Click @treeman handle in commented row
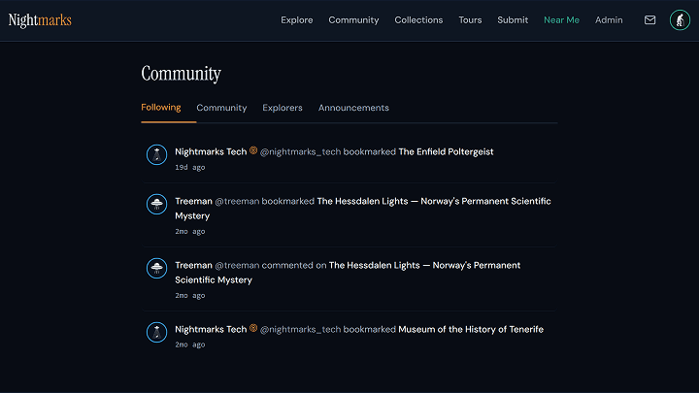The image size is (699, 393). click(237, 266)
